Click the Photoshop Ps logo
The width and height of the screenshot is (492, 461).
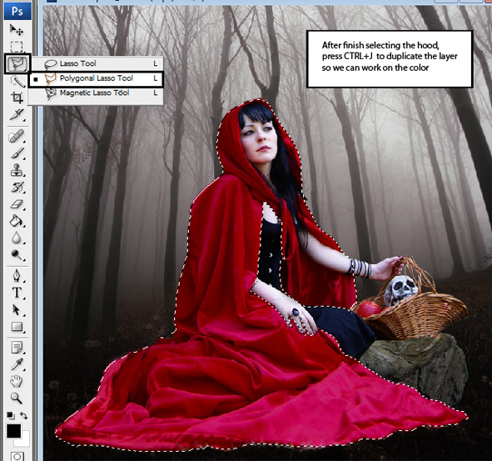(x=17, y=12)
